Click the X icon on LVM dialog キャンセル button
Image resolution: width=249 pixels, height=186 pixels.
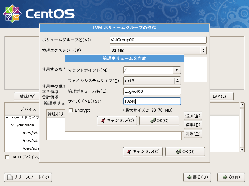(129, 152)
